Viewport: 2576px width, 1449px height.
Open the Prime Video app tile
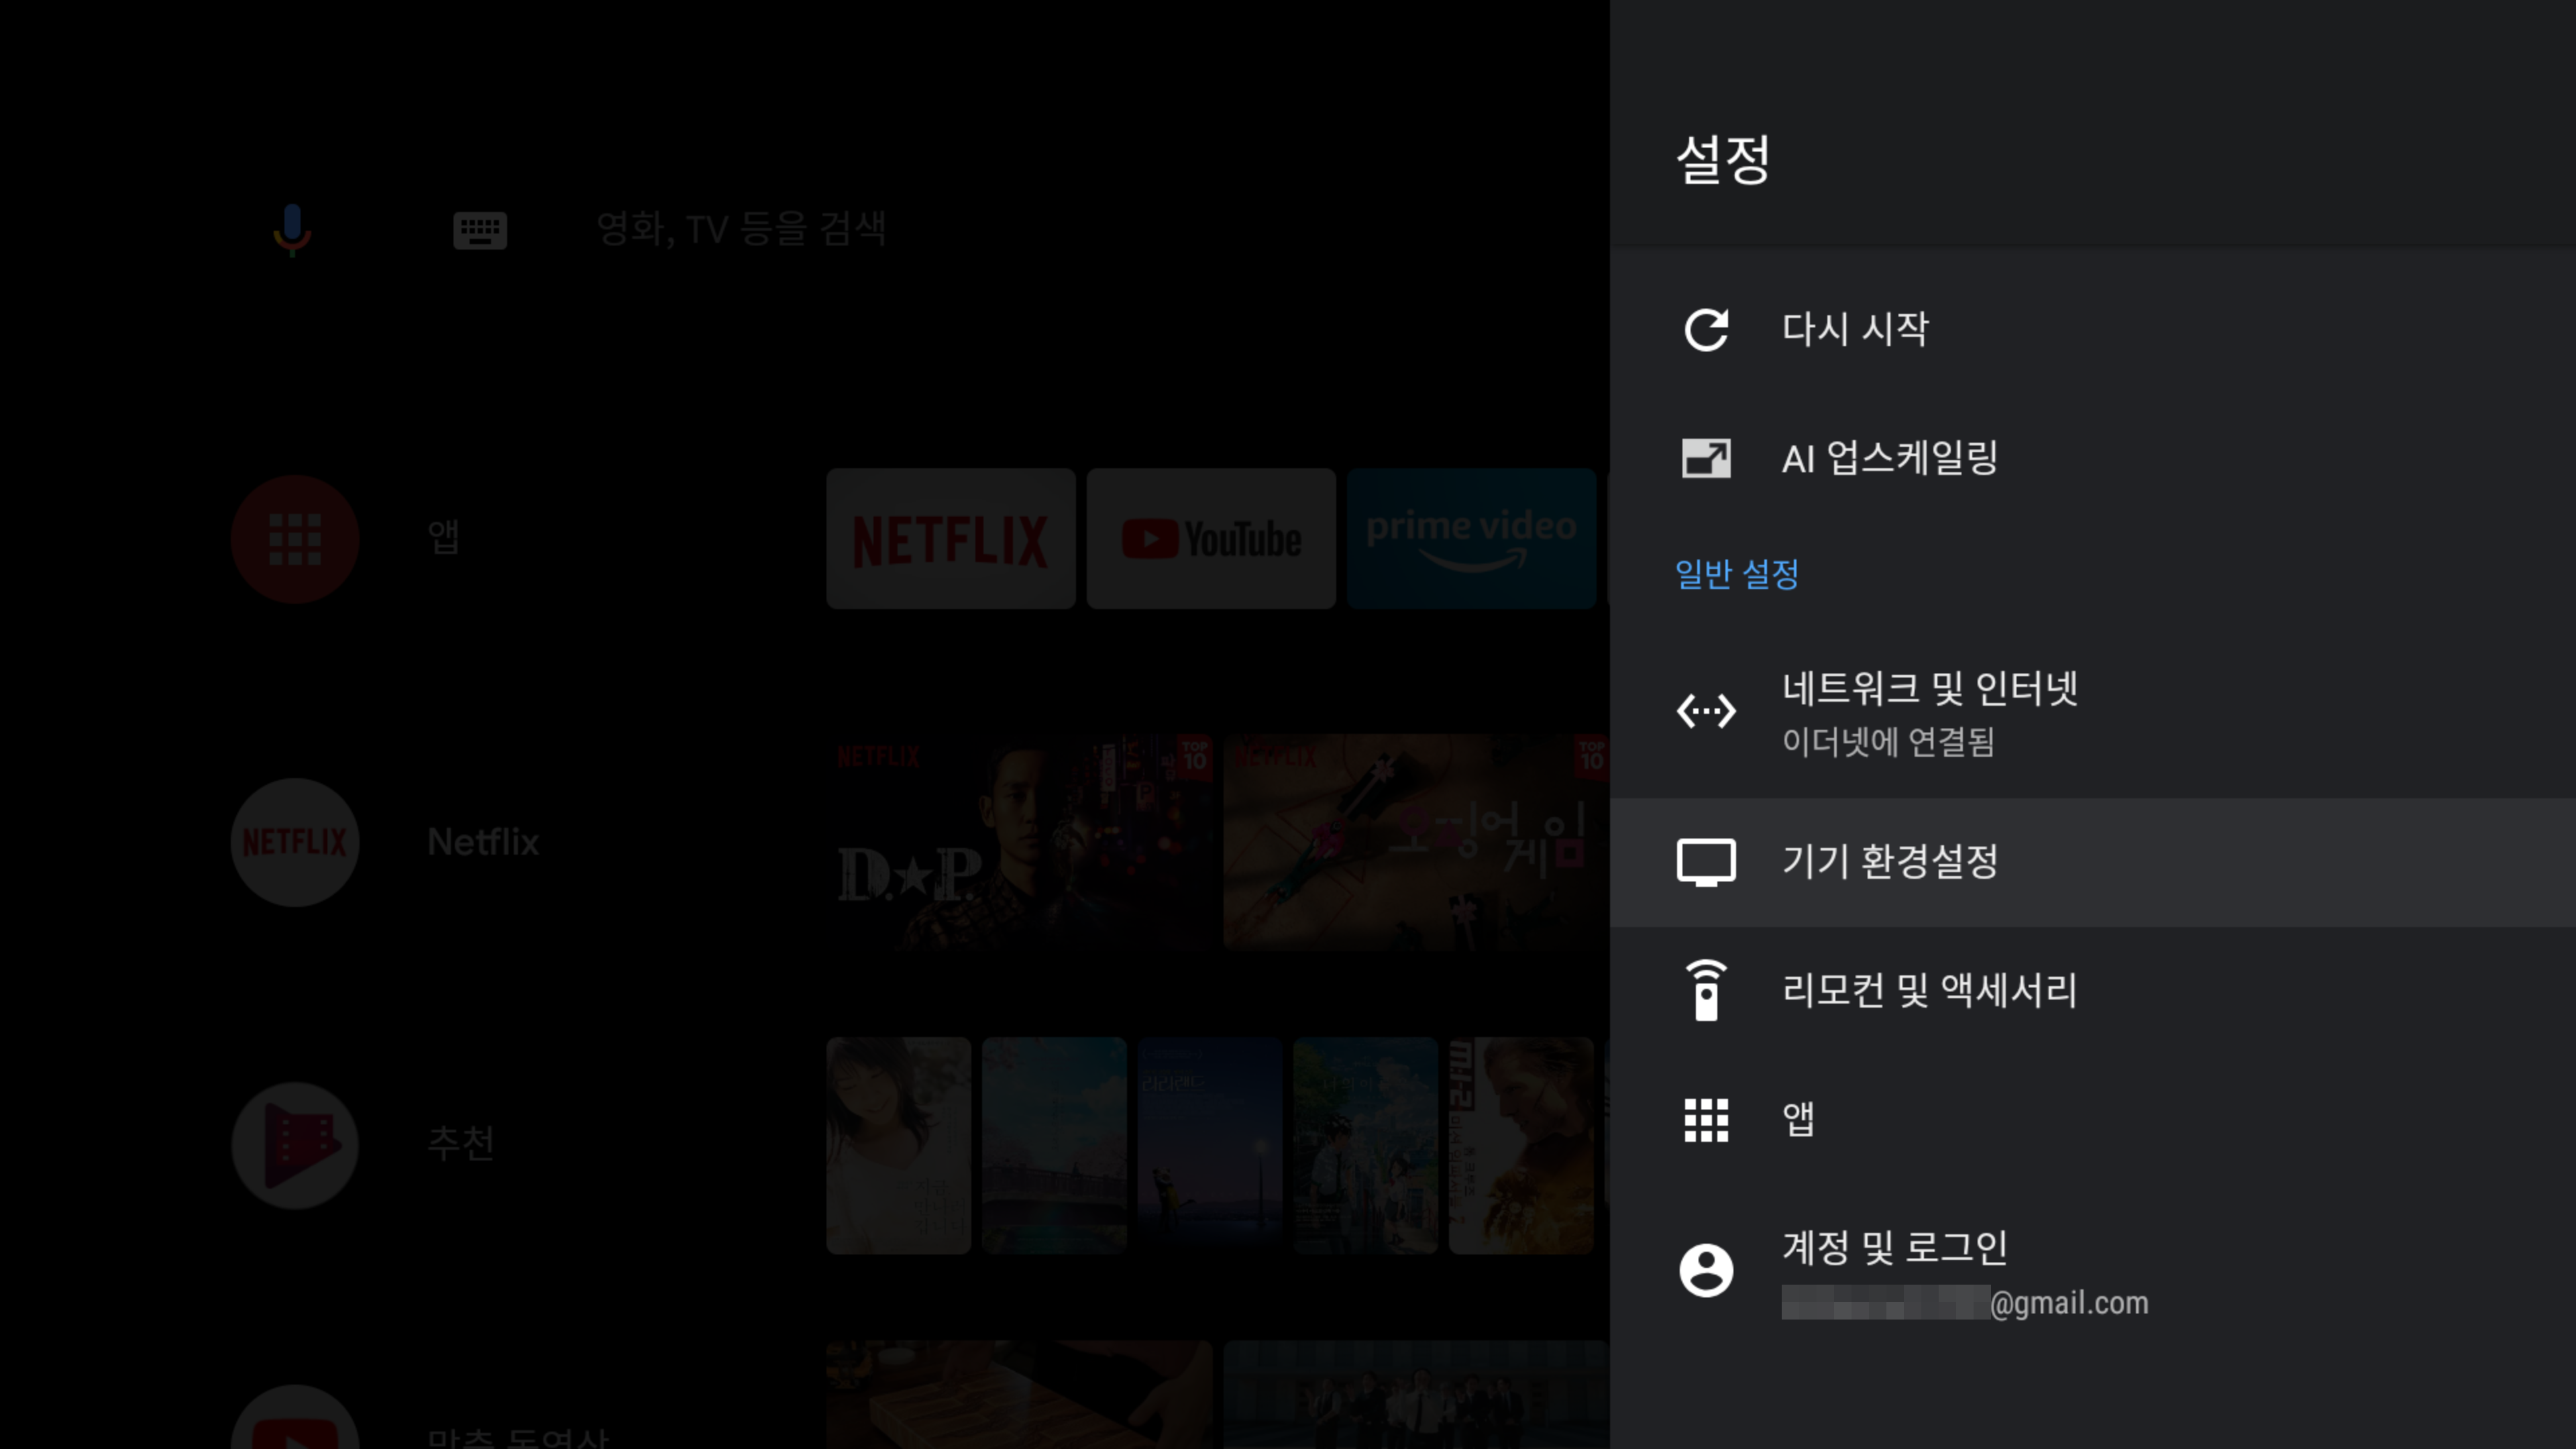(1470, 539)
